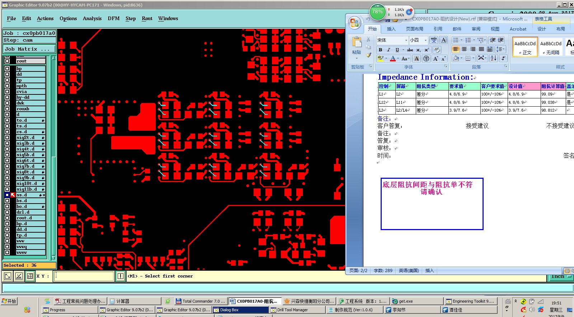574x317 pixels.
Task: Switch to Drill Tool Manager taskbar button
Action: pyautogui.click(x=297, y=310)
